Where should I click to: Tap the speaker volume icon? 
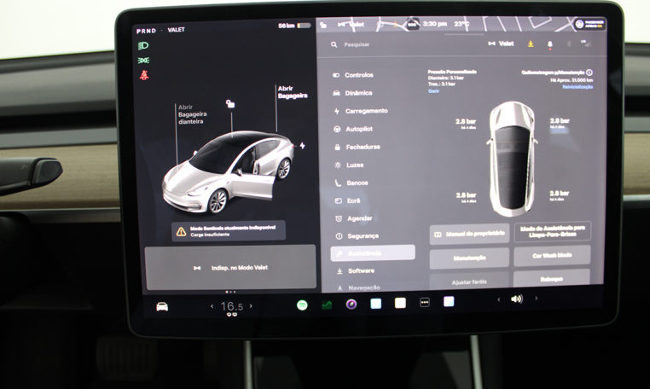tap(517, 299)
